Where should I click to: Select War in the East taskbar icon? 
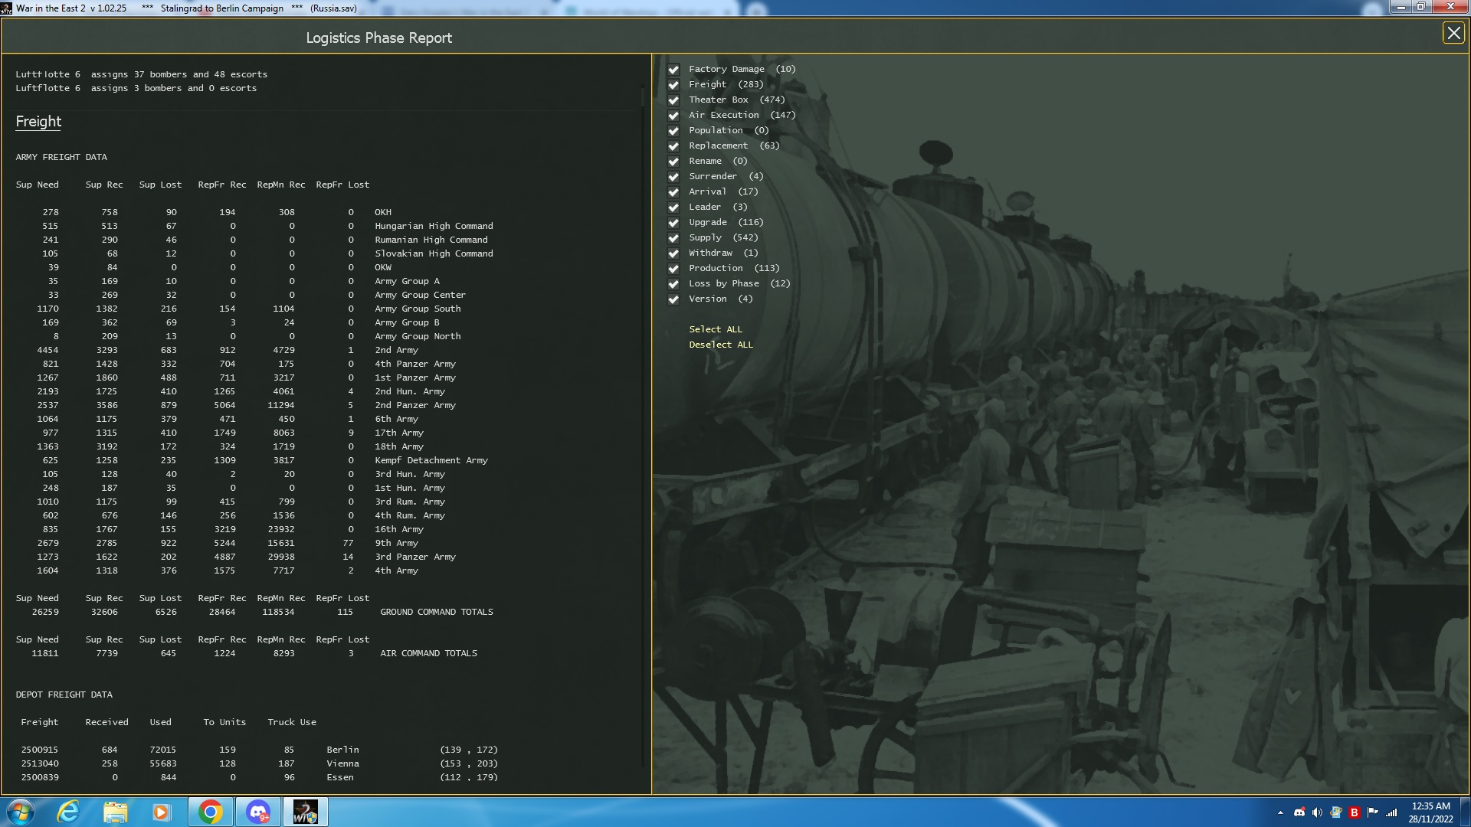coord(305,812)
